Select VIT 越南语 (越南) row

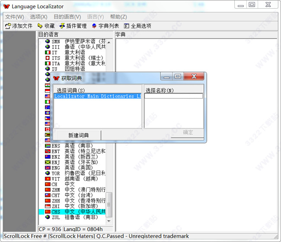(72, 179)
